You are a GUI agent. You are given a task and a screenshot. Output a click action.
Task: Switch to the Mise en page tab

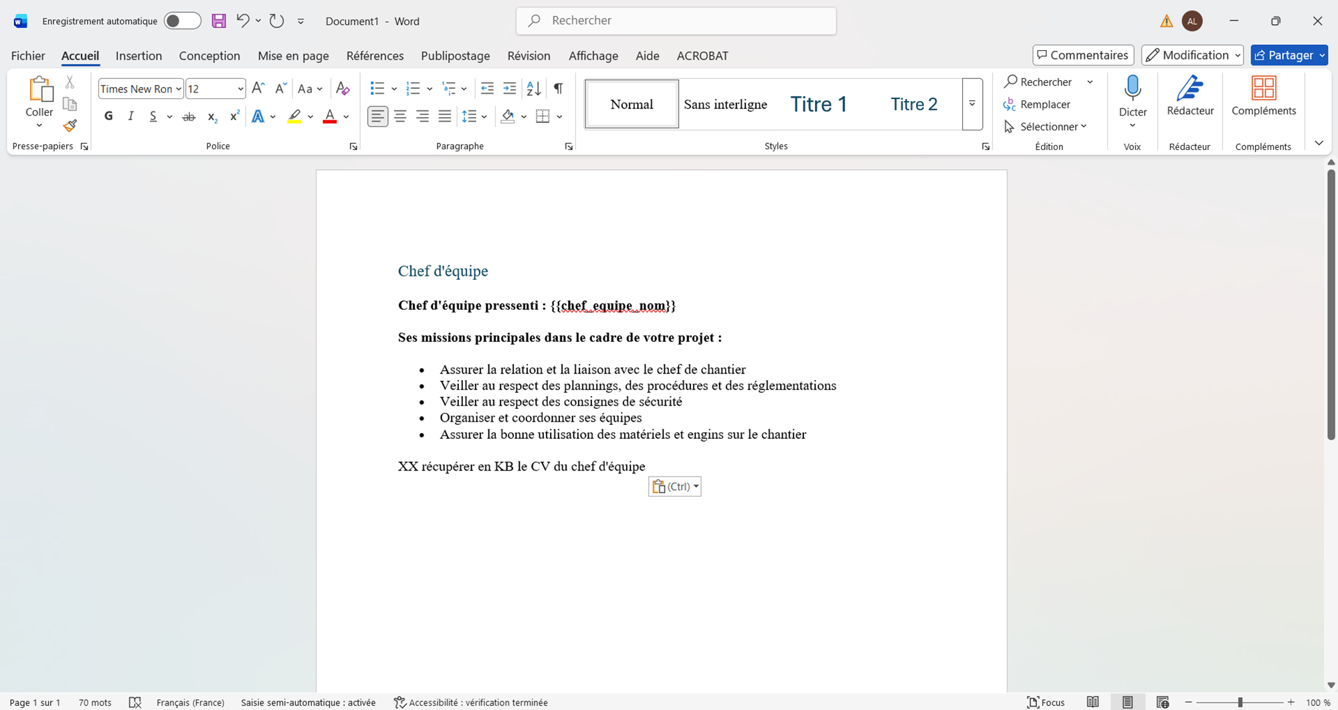click(x=293, y=56)
